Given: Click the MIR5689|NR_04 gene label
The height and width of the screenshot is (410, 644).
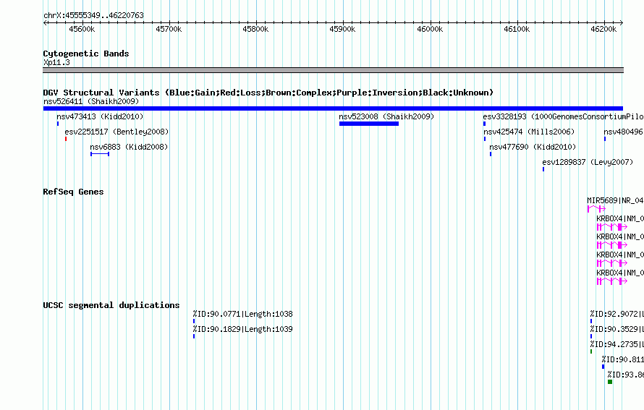Looking at the screenshot, I should point(615,200).
